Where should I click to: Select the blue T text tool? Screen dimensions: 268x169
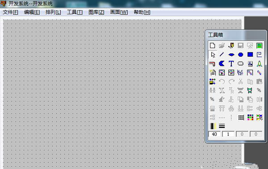(x=231, y=63)
